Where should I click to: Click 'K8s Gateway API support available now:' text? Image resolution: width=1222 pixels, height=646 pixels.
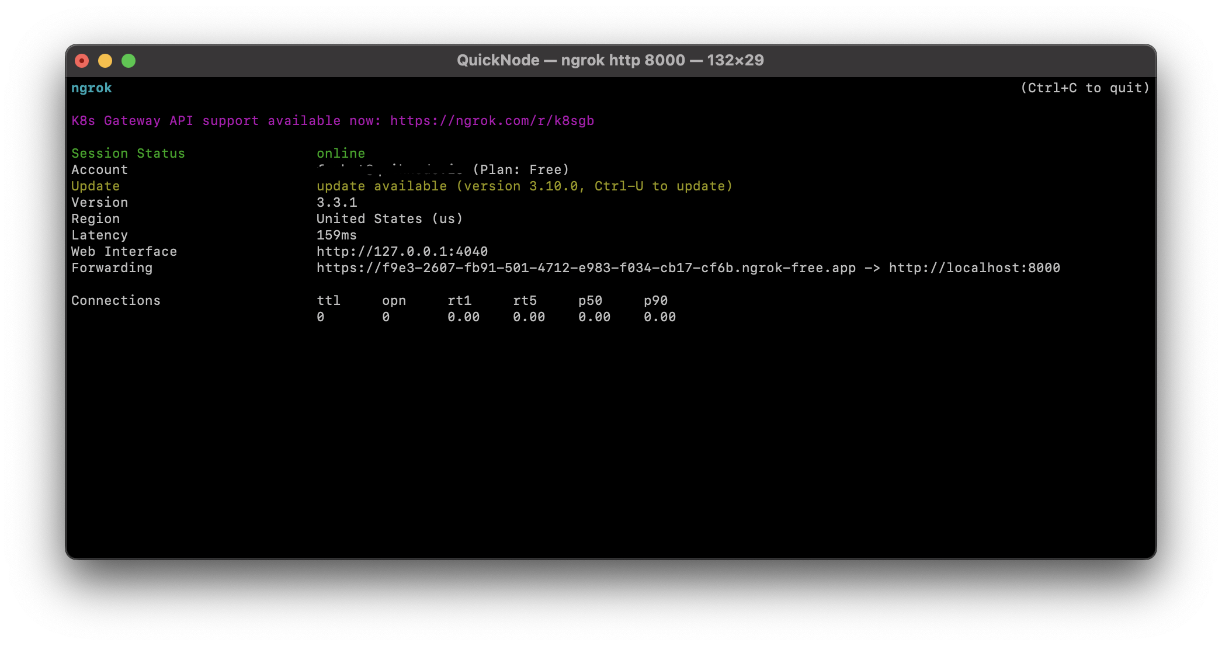point(226,121)
